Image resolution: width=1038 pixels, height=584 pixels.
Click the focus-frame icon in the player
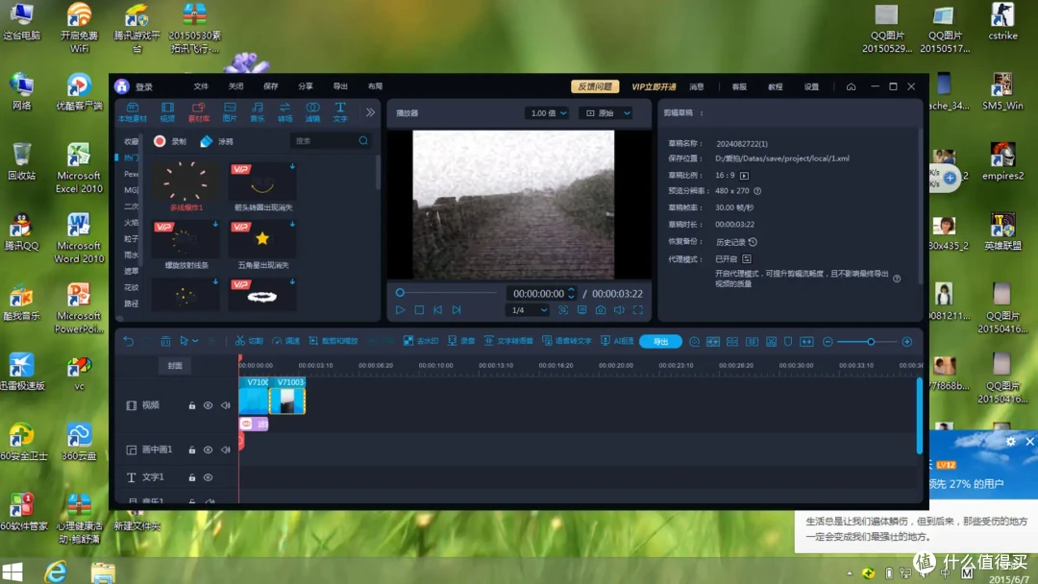click(x=563, y=309)
